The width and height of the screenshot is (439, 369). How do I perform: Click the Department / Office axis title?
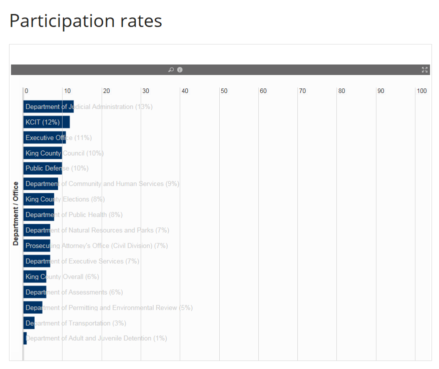16,213
